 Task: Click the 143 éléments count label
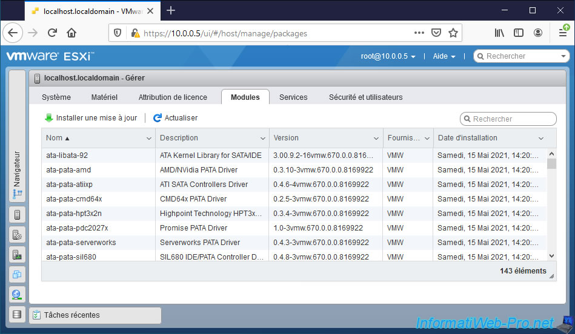[523, 271]
